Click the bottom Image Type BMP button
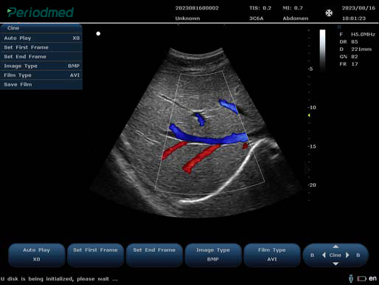Image resolution: width=379 pixels, height=285 pixels. pos(213,255)
